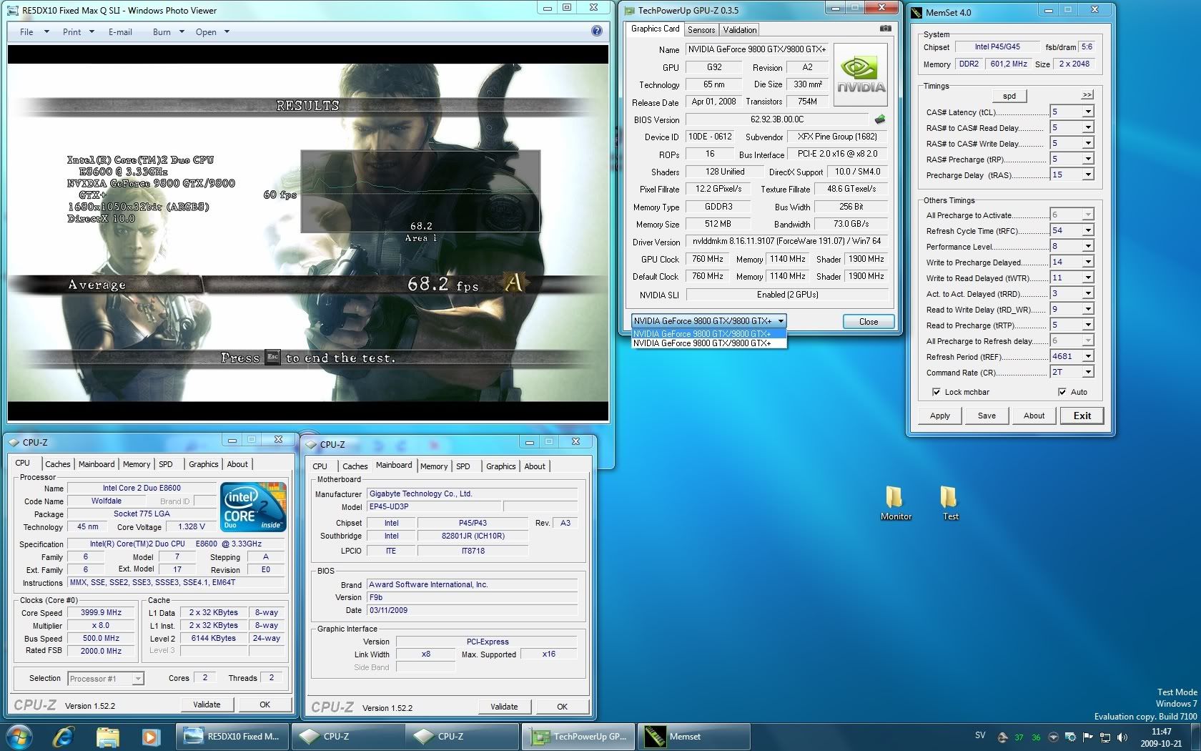Image resolution: width=1201 pixels, height=751 pixels.
Task: Click the GPU-Z BIOS save chip icon
Action: tap(880, 119)
